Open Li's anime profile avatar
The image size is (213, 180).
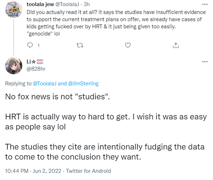click(14, 66)
